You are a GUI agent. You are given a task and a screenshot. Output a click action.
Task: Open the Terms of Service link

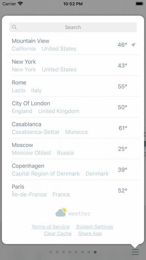(50, 227)
